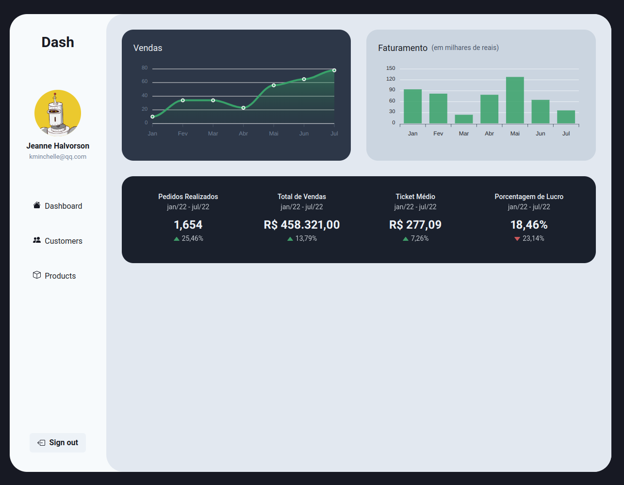Click Jeanne Halvorson's profile avatar
Viewport: 624px width, 485px height.
pos(57,113)
